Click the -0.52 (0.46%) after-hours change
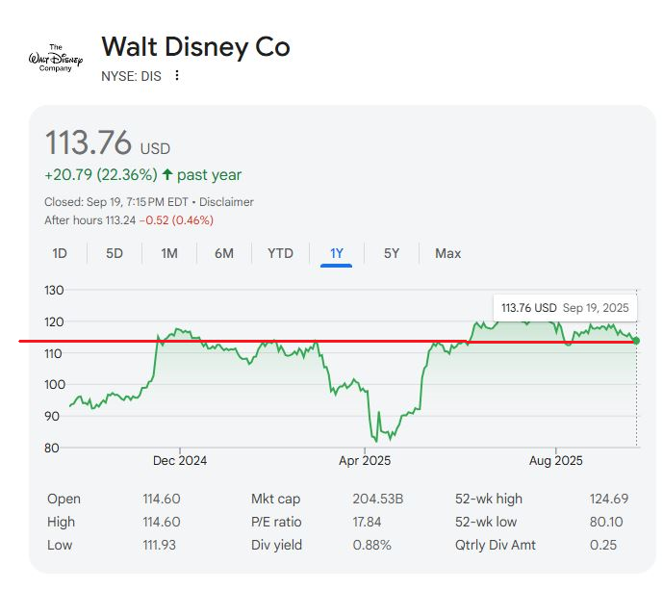The image size is (663, 590). 176,220
